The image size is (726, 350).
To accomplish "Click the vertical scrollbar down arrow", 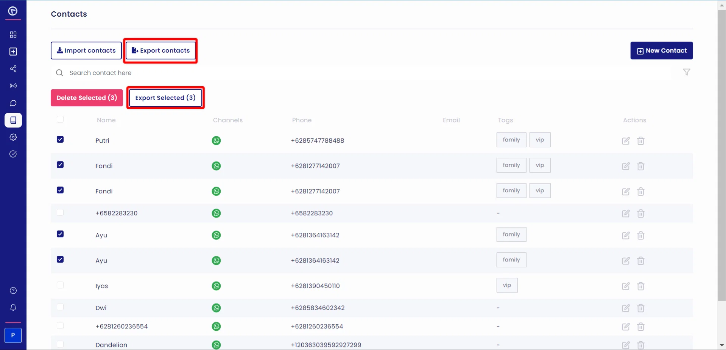I will click(722, 345).
